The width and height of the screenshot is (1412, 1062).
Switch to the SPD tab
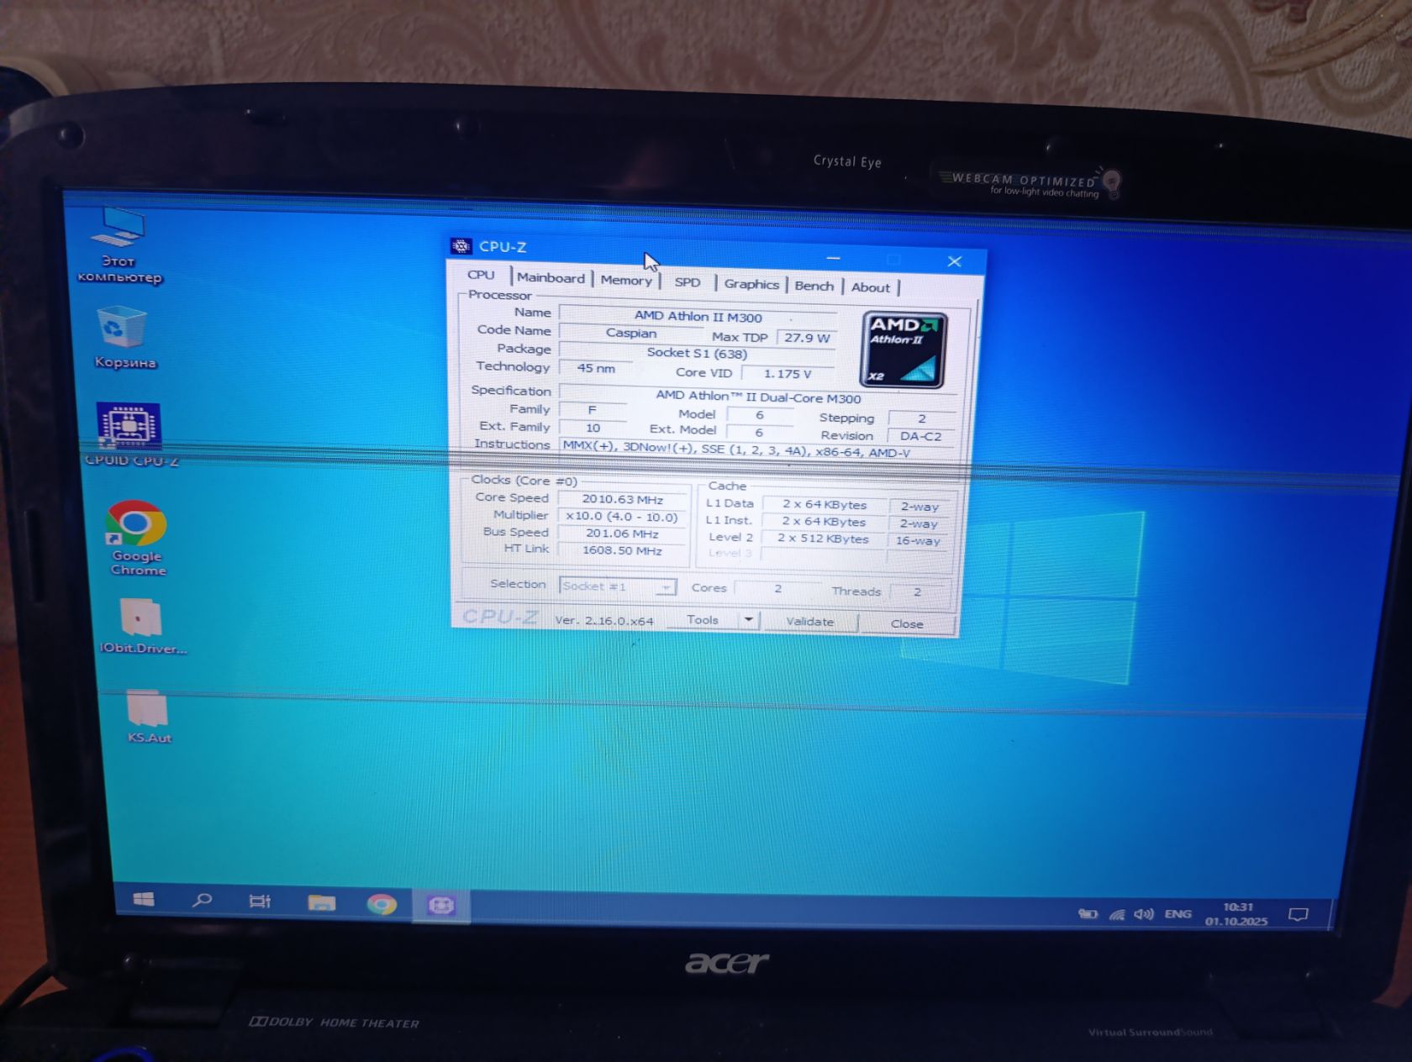tap(688, 282)
